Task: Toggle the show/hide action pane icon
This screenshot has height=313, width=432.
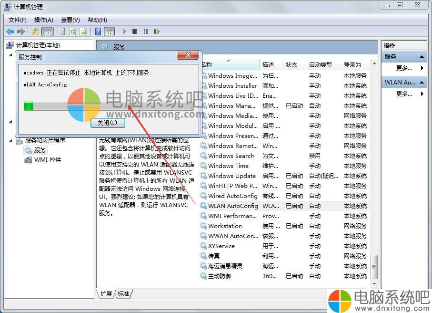Action: 110,32
